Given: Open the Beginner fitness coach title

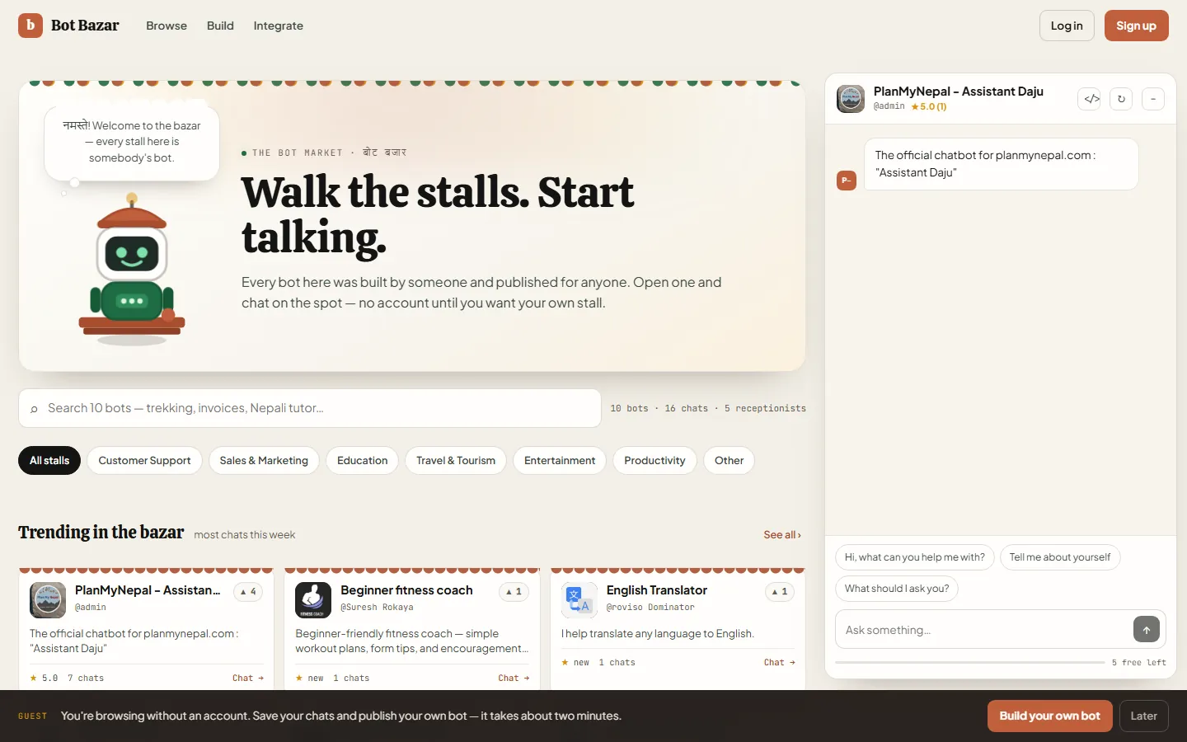Looking at the screenshot, I should point(406,590).
